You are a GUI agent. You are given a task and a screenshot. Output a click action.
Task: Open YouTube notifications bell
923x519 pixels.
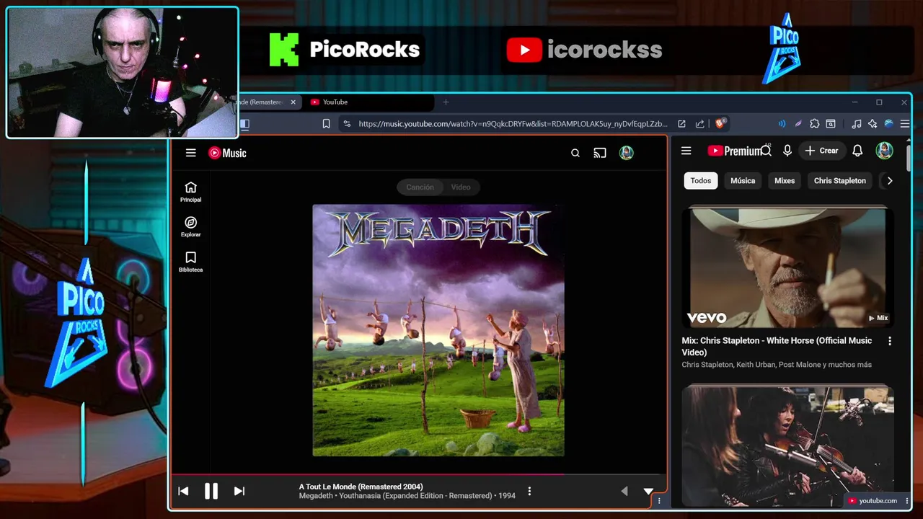click(x=857, y=151)
